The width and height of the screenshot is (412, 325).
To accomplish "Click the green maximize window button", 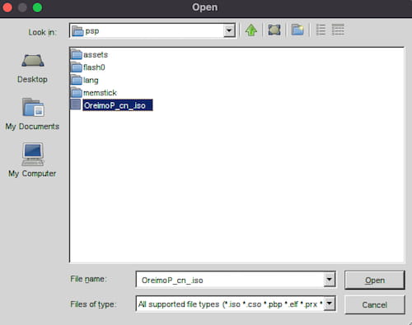I will coord(37,7).
